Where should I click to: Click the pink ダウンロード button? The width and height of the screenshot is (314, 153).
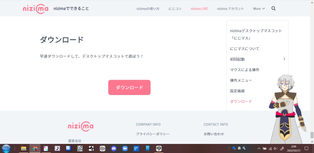129,87
